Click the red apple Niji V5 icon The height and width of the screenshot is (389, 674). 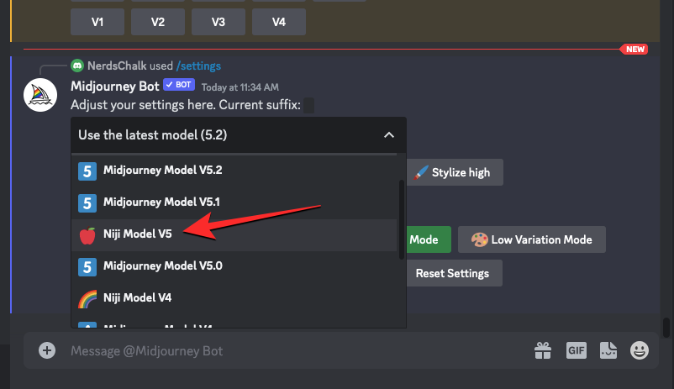(x=87, y=235)
